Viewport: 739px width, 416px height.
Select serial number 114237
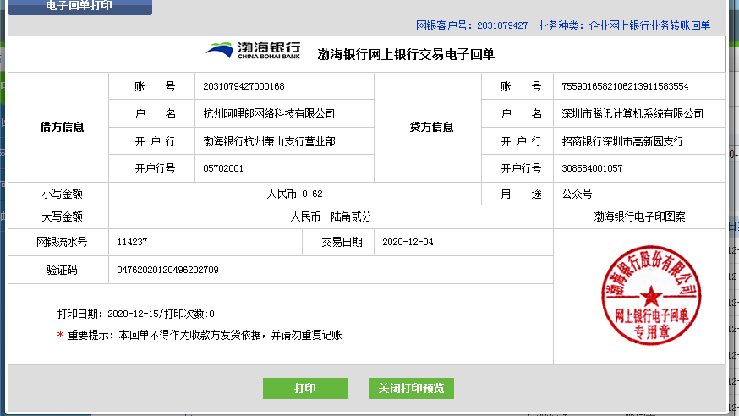(132, 242)
